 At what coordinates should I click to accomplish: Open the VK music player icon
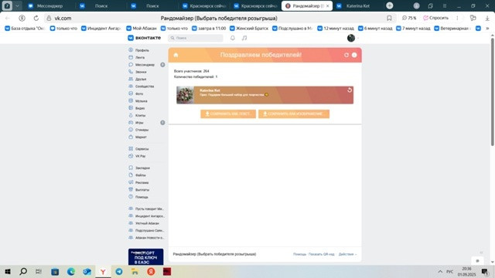click(244, 38)
